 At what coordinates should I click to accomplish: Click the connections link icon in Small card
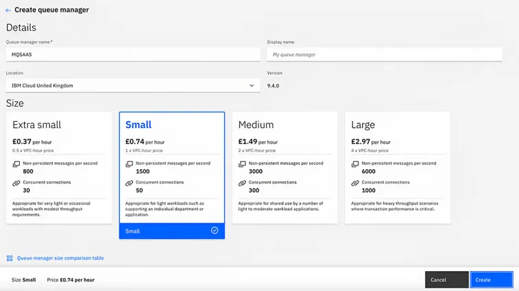[129, 184]
